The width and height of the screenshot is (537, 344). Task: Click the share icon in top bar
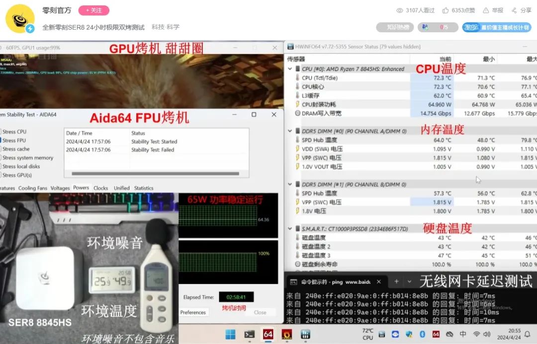tap(514, 10)
